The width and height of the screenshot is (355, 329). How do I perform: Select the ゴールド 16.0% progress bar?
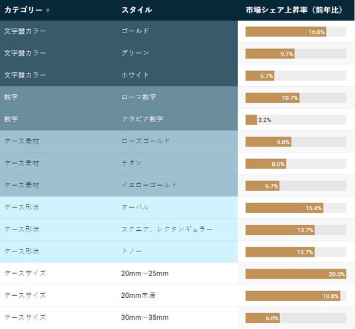pos(295,32)
